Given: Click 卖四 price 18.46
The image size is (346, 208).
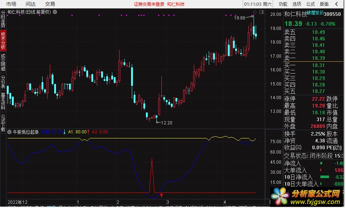Looking at the screenshot, I should 319,39.
